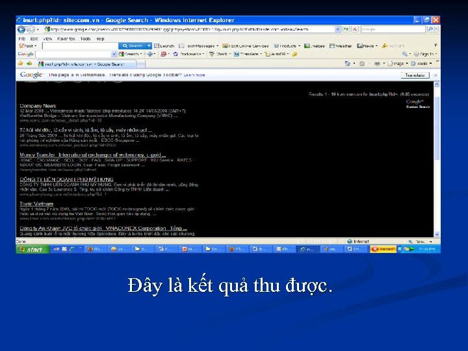468x351 pixels.
Task: Open Bookmarks on Google Toolbar
Action: [188, 54]
